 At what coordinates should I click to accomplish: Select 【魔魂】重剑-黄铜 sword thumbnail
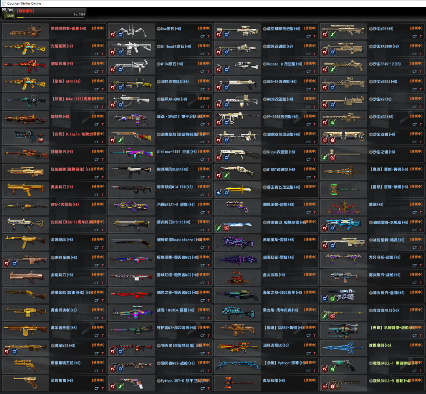coord(344,172)
